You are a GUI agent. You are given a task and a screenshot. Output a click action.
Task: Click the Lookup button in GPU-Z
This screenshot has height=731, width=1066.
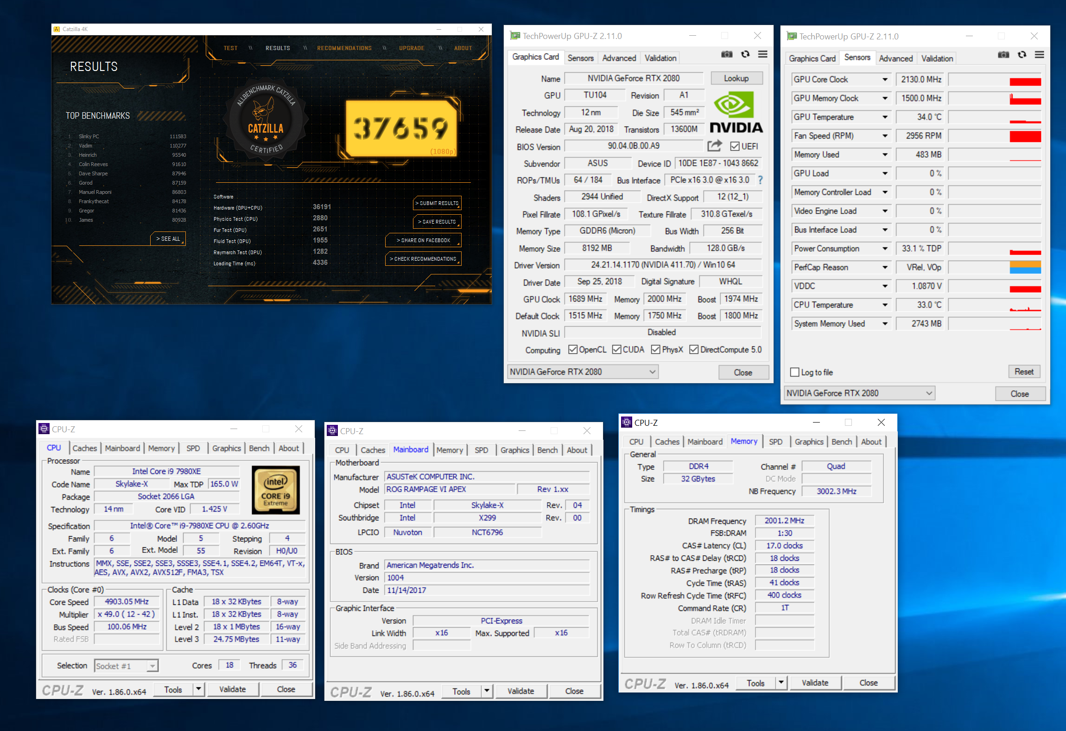(x=736, y=78)
